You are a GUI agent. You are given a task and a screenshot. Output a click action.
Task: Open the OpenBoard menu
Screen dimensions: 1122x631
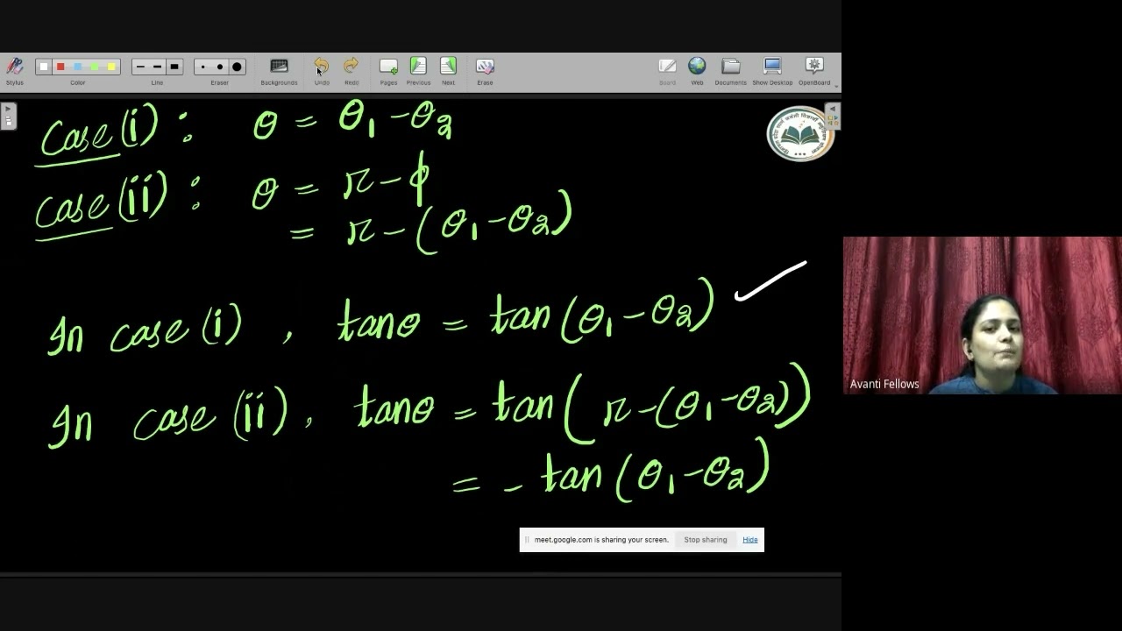[814, 70]
